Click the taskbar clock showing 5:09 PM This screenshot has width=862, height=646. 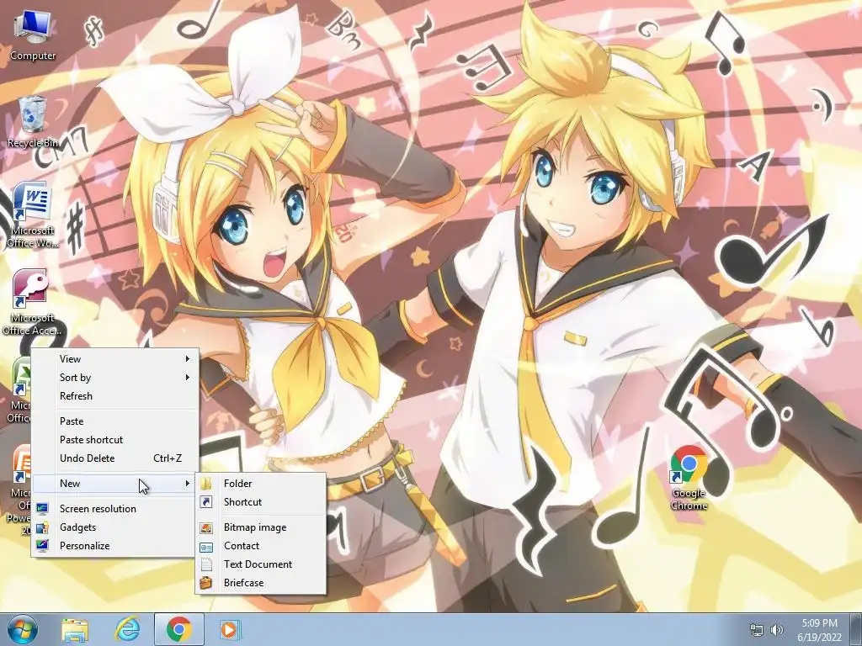click(819, 623)
